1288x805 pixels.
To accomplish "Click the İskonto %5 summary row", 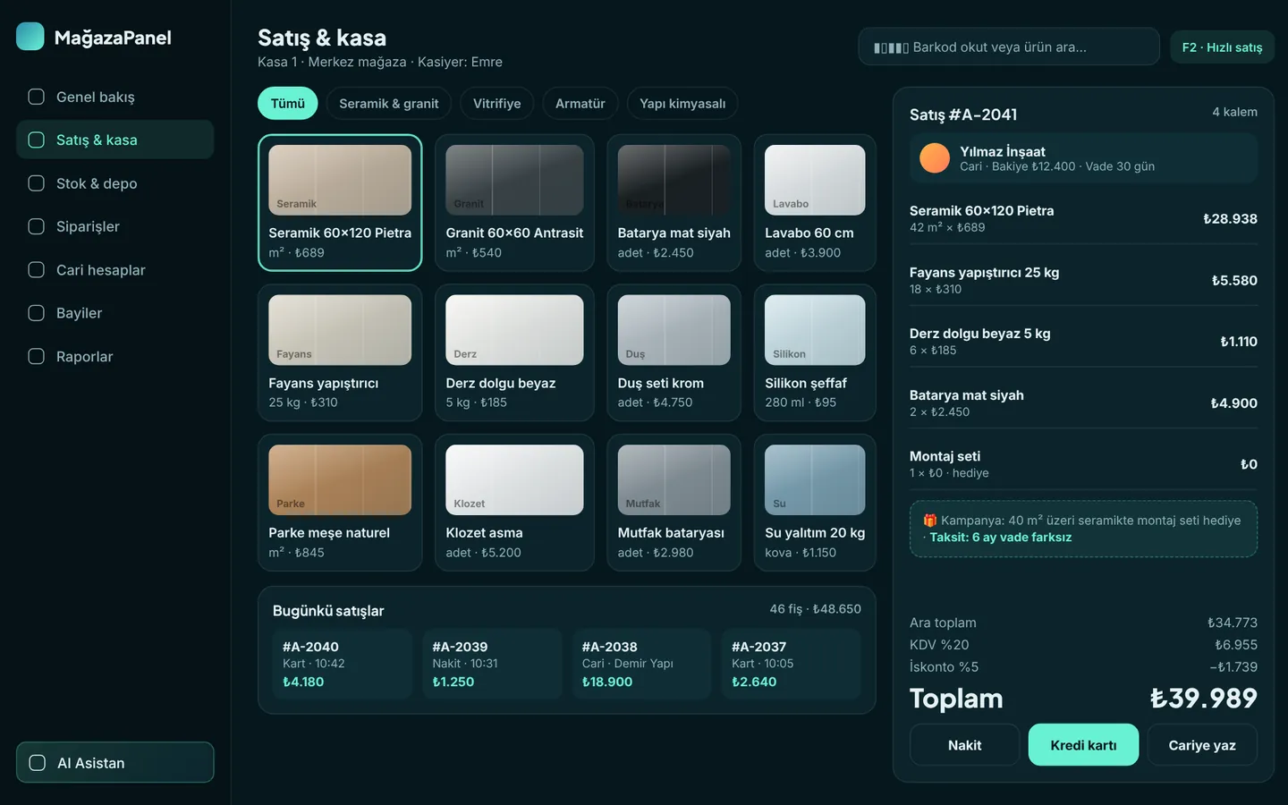I will 1083,667.
